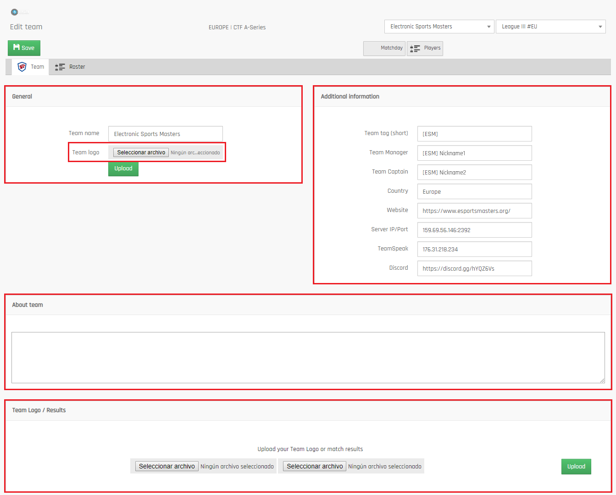Switch to the Roster tab
Viewport: 616px width, 495px height.
(70, 67)
